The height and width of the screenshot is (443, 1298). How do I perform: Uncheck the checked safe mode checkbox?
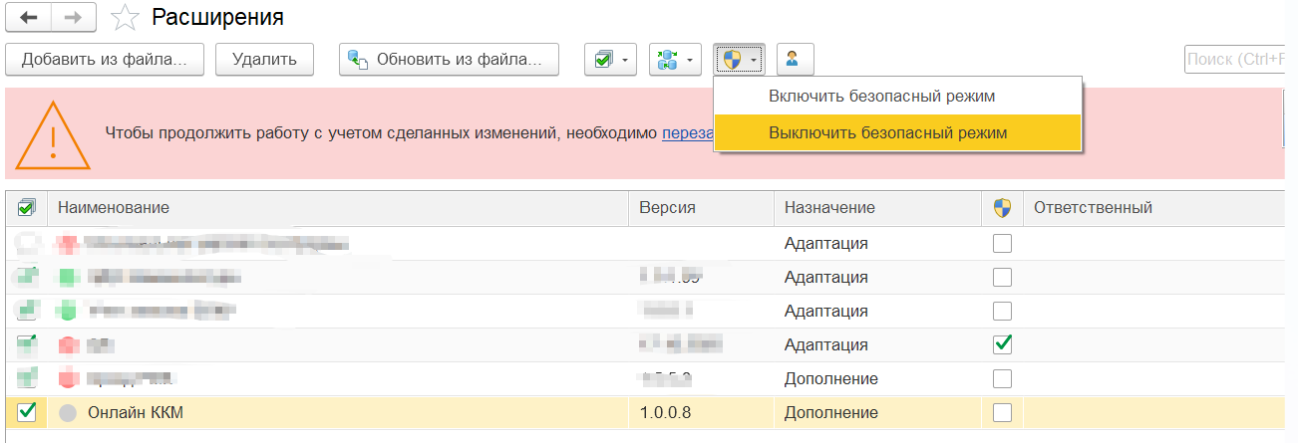point(1002,344)
